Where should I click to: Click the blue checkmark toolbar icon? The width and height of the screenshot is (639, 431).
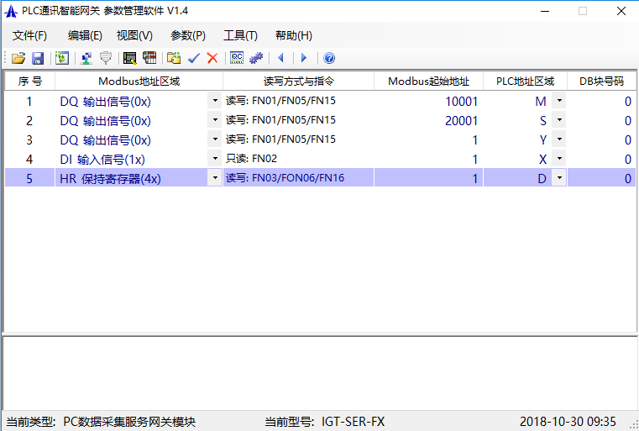click(194, 58)
